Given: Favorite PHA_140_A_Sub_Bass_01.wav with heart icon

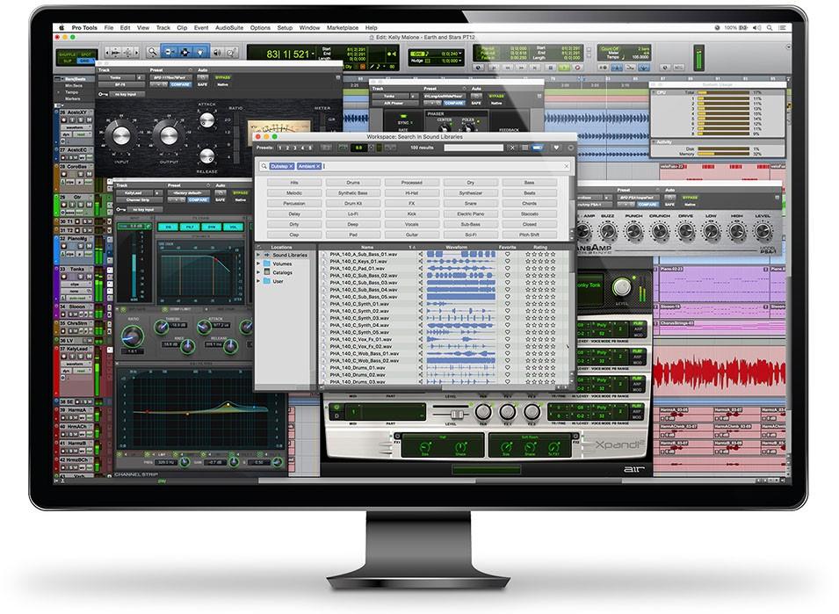Looking at the screenshot, I should point(506,255).
